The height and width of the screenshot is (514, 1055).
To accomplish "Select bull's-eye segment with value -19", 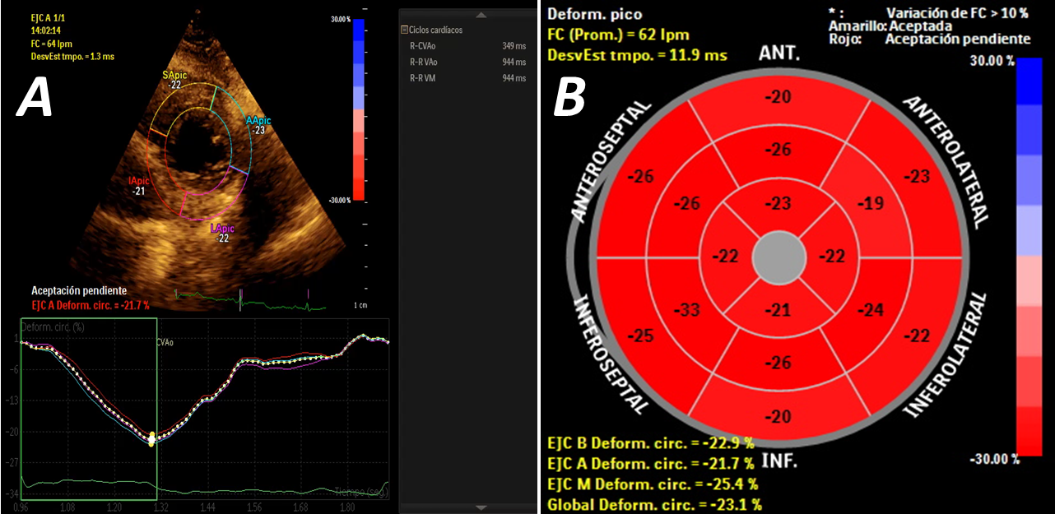I will tap(872, 203).
